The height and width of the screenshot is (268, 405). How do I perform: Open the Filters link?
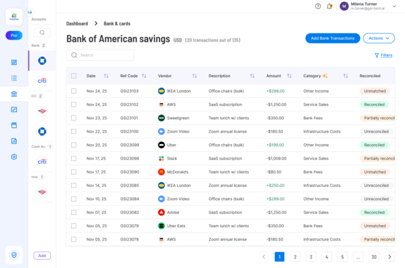click(384, 55)
